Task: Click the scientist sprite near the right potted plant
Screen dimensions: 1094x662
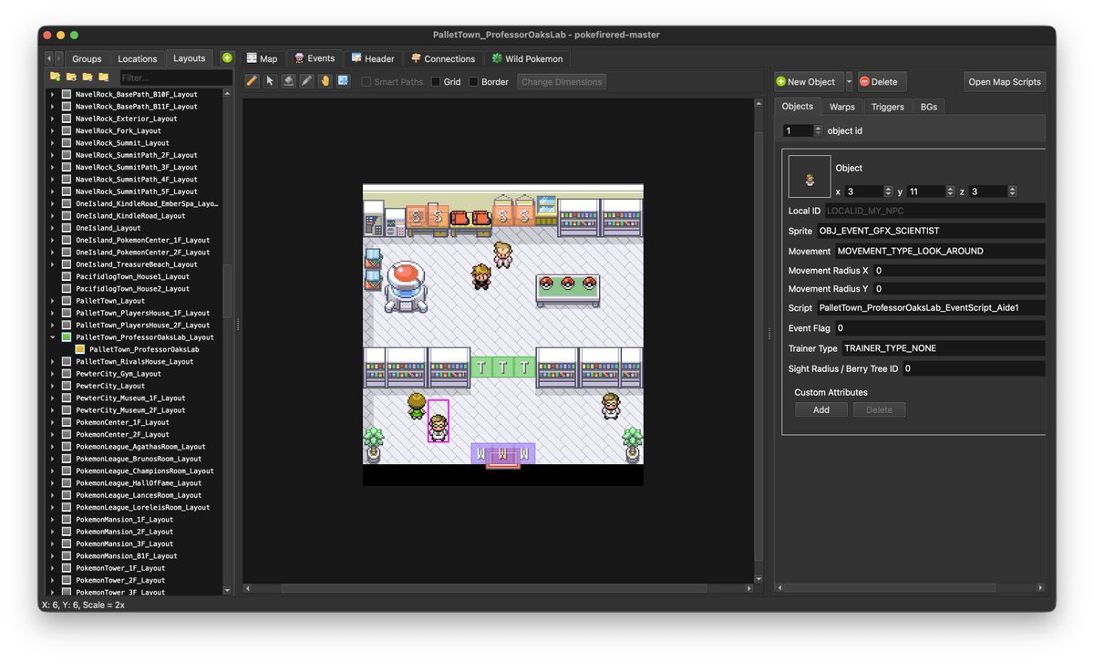Action: 611,406
